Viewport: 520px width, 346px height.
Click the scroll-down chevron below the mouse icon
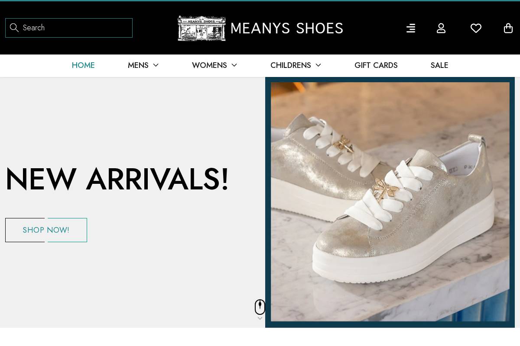click(260, 318)
